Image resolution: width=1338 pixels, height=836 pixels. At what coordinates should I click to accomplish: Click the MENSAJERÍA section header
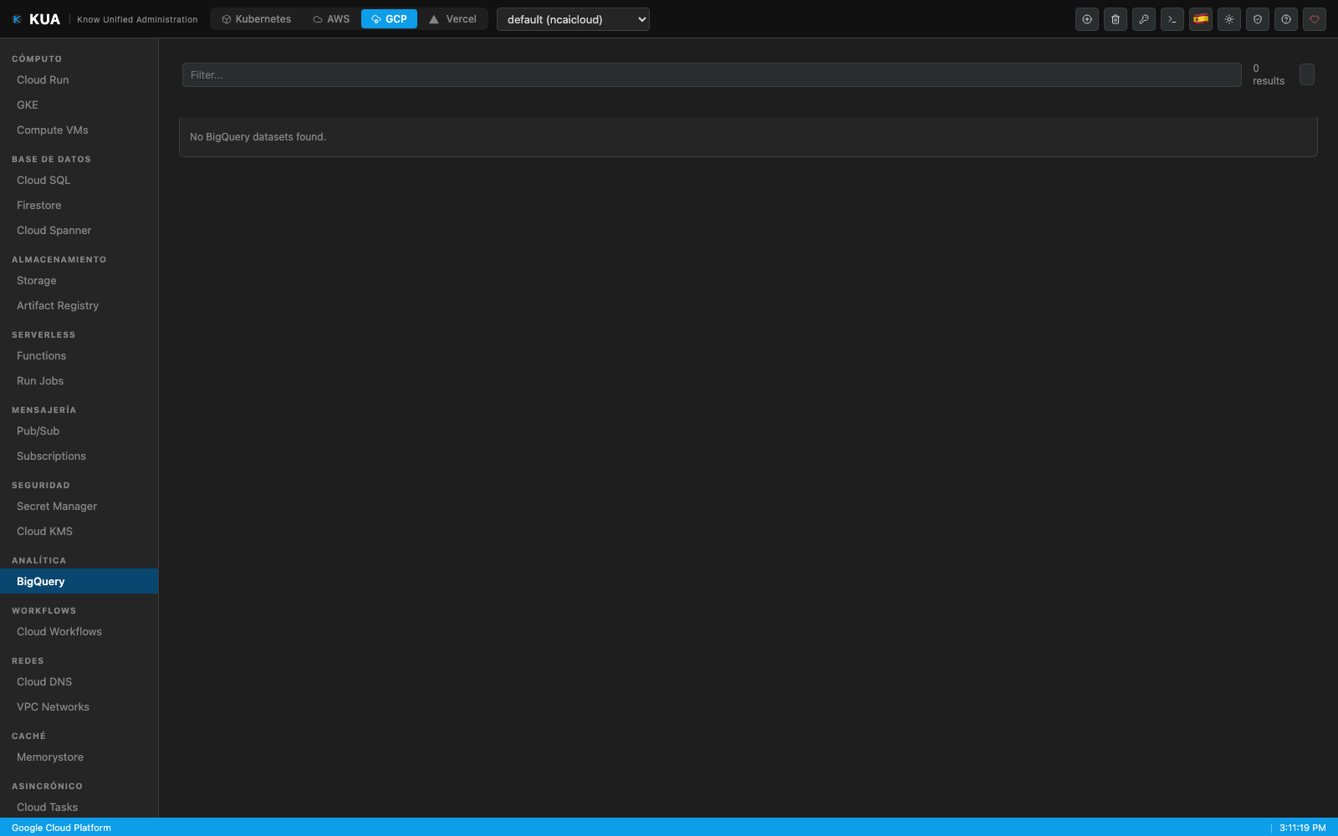pyautogui.click(x=43, y=410)
